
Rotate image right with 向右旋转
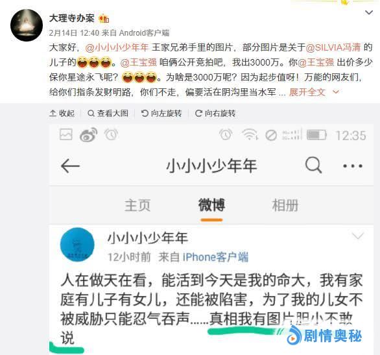215,113
